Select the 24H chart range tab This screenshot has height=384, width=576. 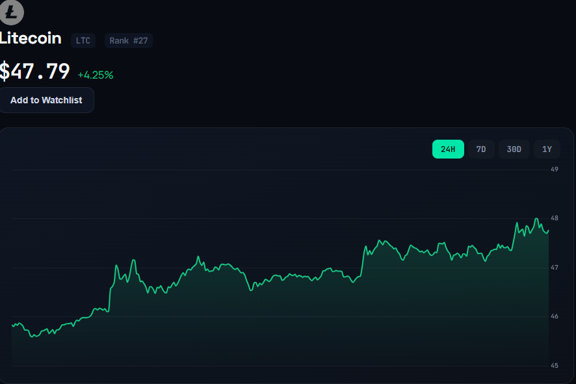tap(448, 149)
